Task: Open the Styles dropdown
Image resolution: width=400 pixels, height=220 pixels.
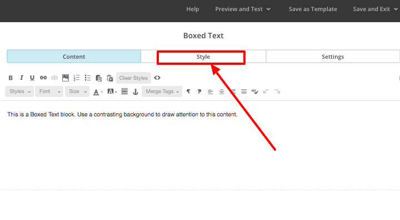Action: coord(19,91)
